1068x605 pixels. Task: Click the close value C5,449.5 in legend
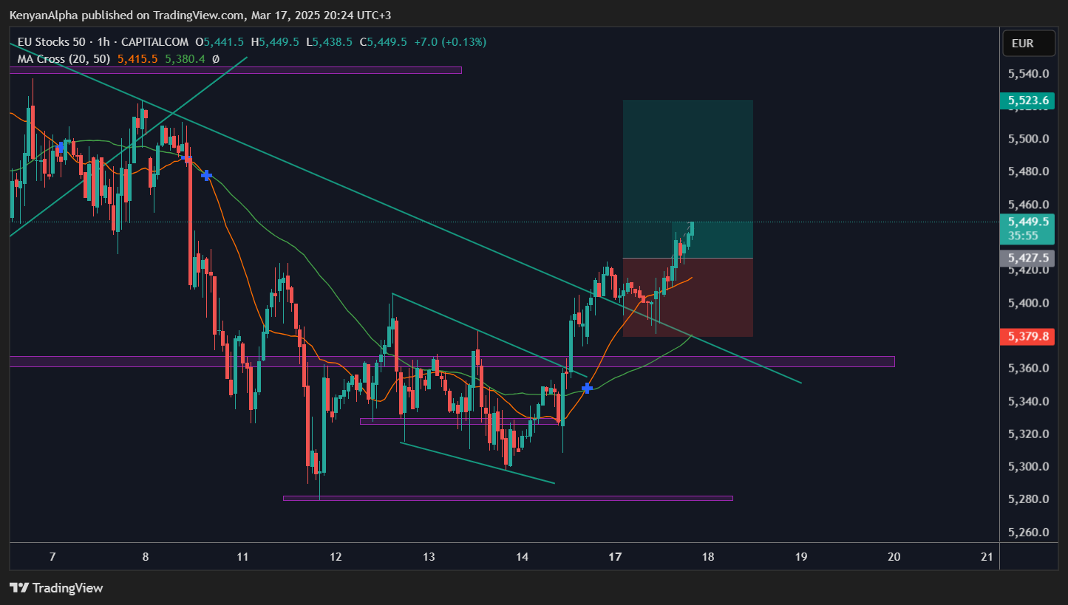(x=383, y=42)
